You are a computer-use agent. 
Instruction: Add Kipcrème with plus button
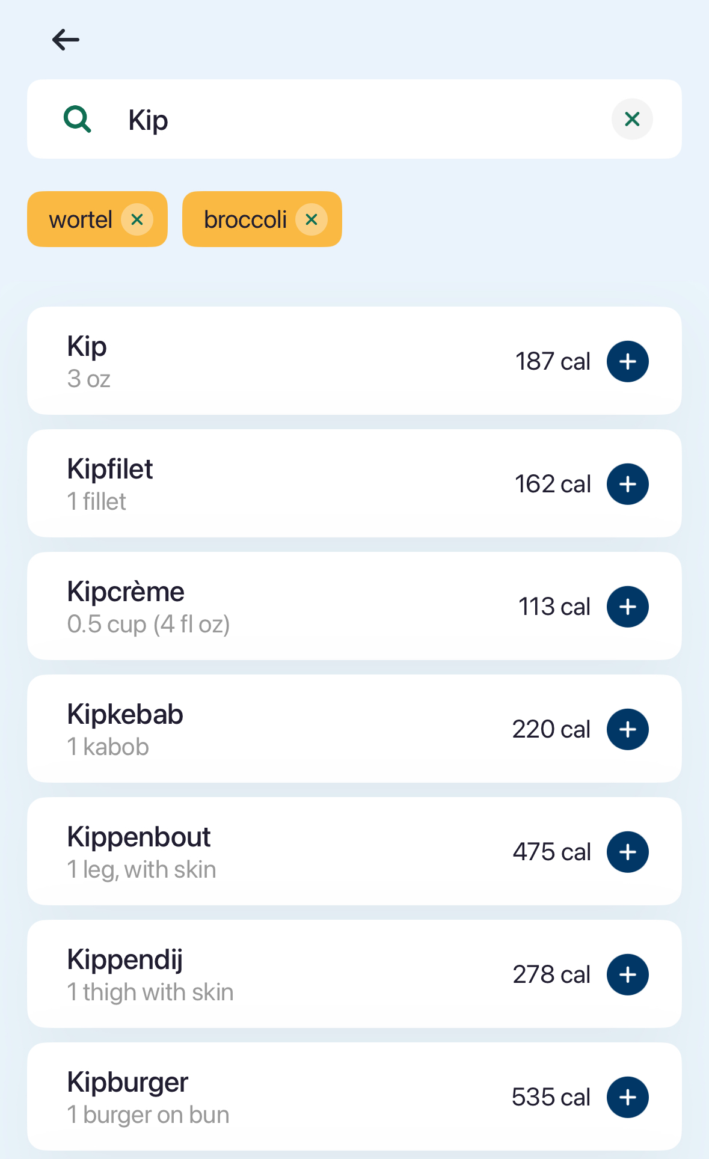(627, 607)
